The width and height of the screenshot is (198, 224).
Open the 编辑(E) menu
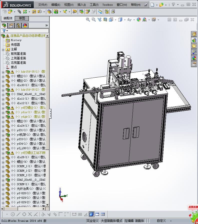click(56, 5)
